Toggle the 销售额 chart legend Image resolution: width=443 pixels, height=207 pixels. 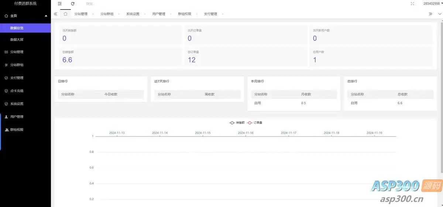coord(237,123)
